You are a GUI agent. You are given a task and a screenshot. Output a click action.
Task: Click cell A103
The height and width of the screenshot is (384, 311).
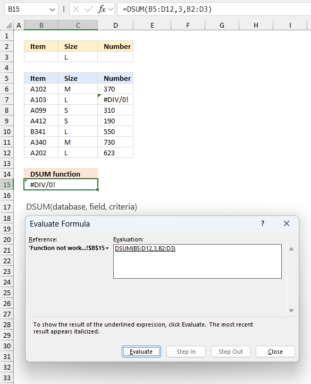coord(41,99)
